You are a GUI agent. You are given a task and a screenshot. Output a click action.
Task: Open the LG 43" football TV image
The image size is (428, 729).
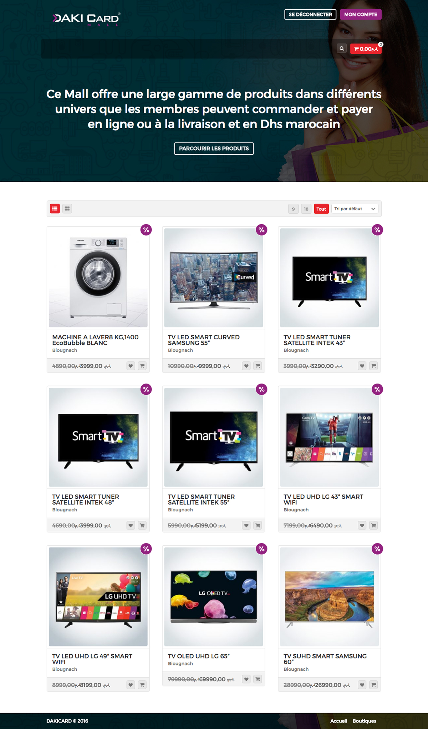330,437
